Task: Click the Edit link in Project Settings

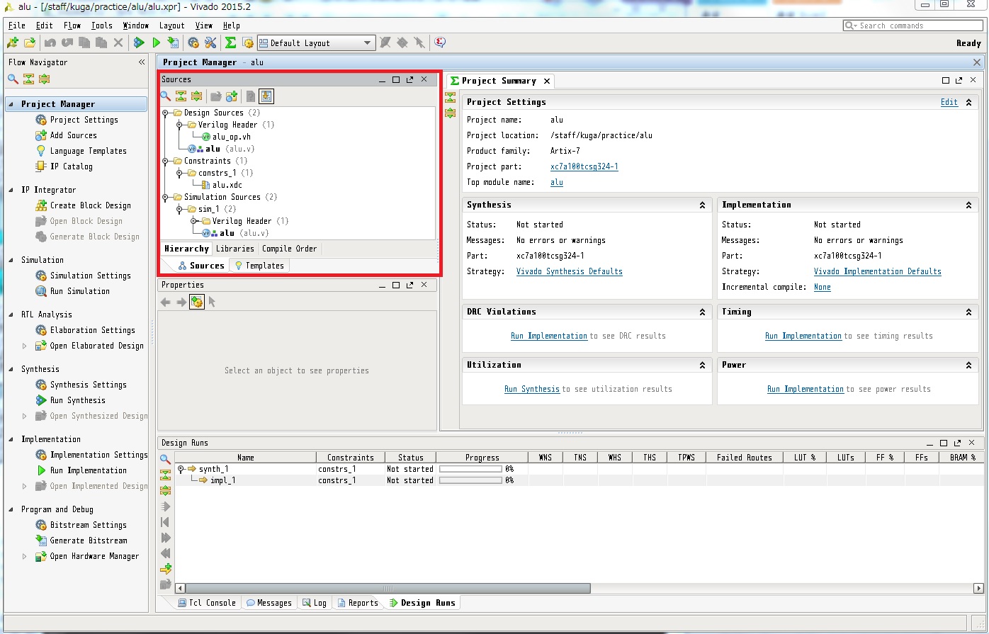Action: click(x=949, y=102)
